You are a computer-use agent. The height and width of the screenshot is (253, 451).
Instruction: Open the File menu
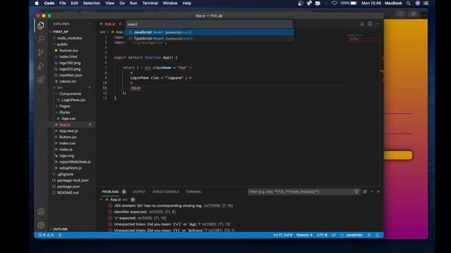63,3
